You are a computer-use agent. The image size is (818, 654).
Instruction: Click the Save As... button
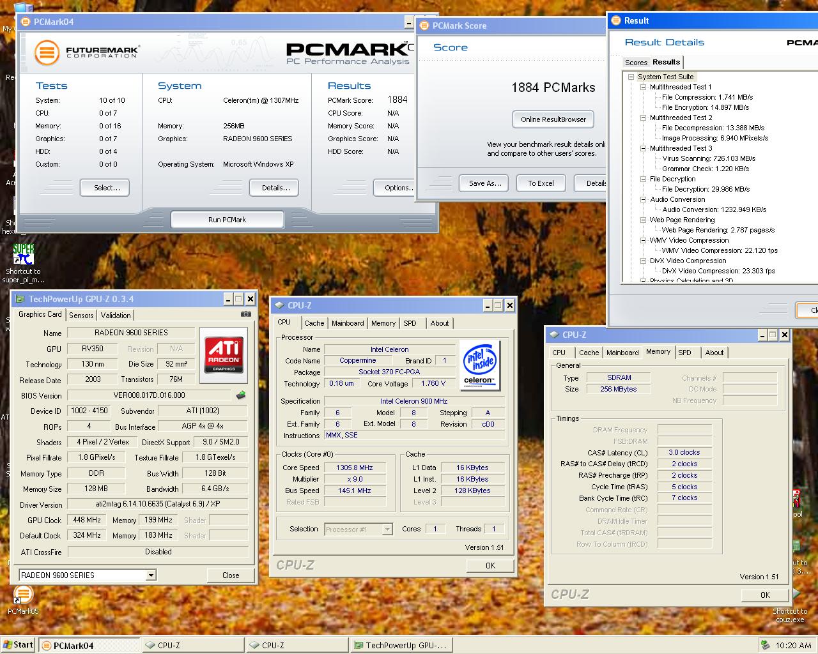(485, 183)
